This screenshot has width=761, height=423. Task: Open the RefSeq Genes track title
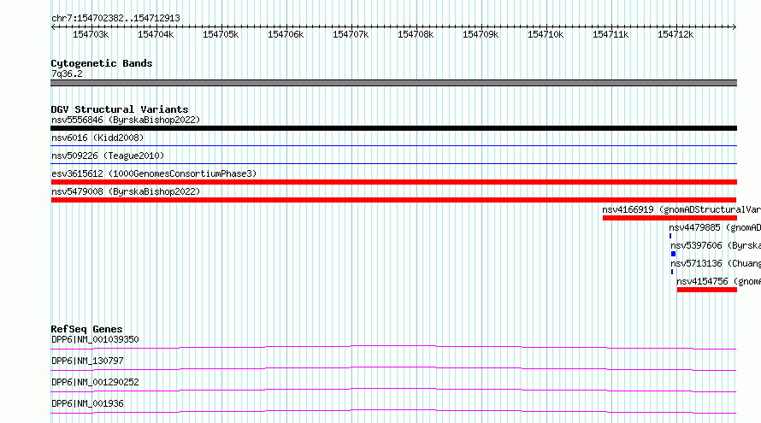click(x=86, y=329)
